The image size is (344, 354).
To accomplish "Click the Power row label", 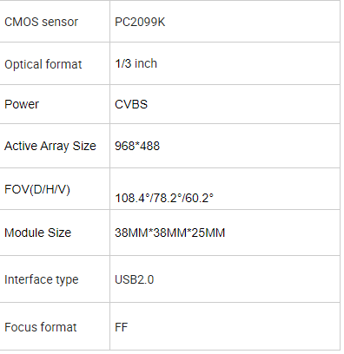I will pyautogui.click(x=22, y=104).
